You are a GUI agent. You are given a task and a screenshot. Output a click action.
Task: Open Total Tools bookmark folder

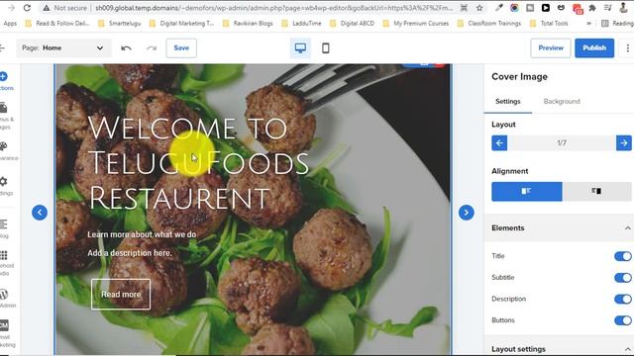tap(549, 24)
